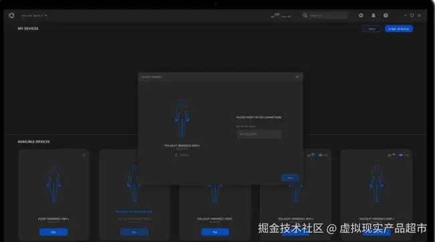Click the suit figure in Device Pairing dialog
Viewport: 435px width, 242px height.
(x=182, y=118)
